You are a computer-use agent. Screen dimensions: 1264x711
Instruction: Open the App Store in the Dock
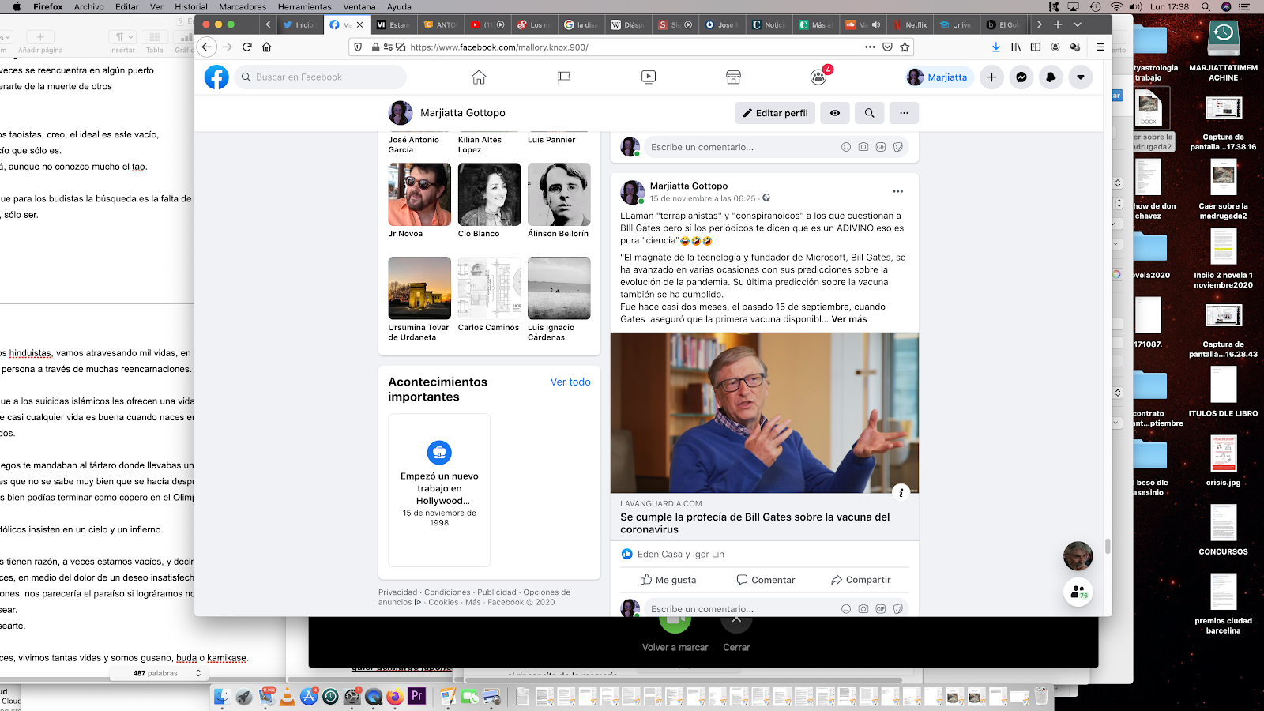coord(309,696)
